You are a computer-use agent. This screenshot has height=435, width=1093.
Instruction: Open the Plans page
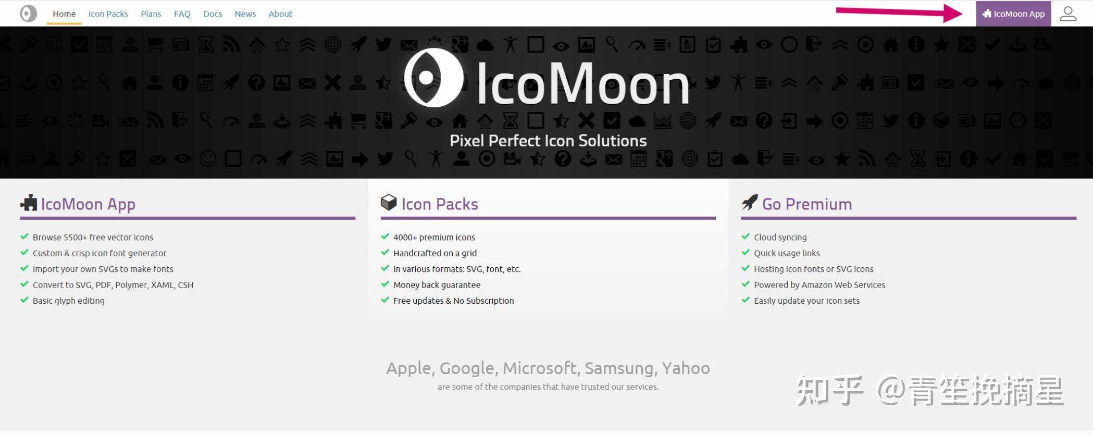[151, 14]
